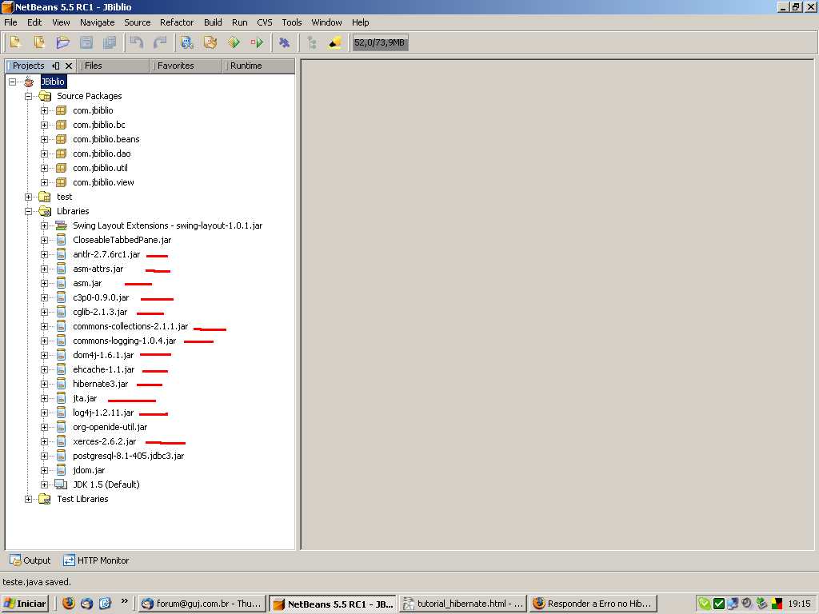Open the HTTP Monitor button
819x614 pixels.
click(x=96, y=560)
